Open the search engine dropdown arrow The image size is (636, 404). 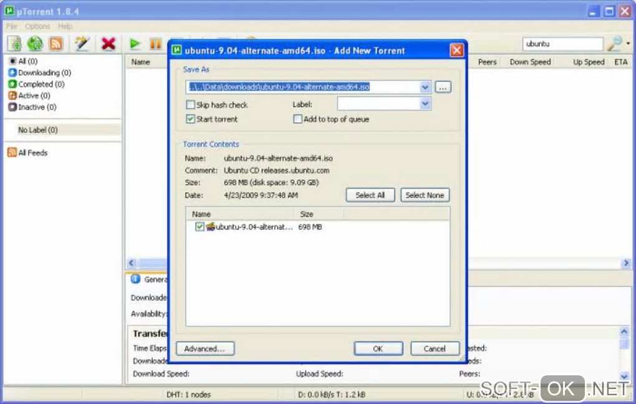click(629, 44)
